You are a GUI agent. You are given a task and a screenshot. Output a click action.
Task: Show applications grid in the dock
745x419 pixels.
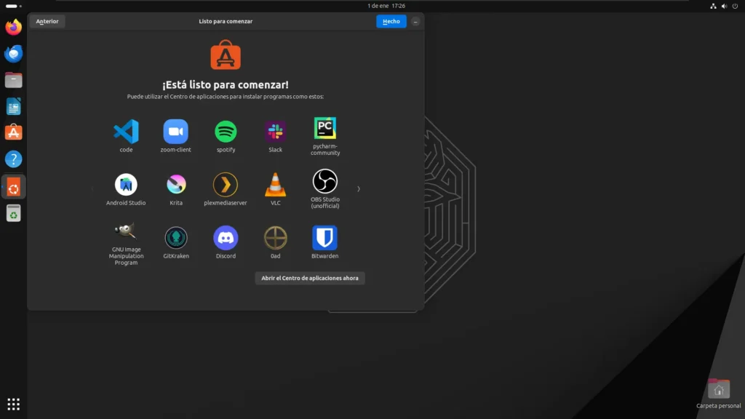click(13, 404)
